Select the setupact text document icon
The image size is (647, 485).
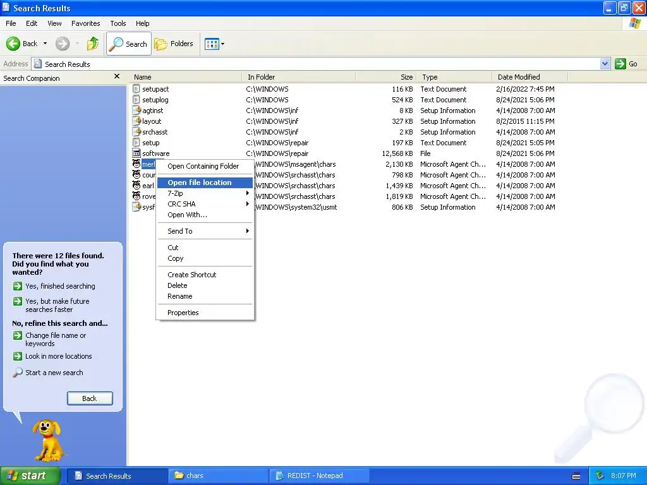click(136, 88)
